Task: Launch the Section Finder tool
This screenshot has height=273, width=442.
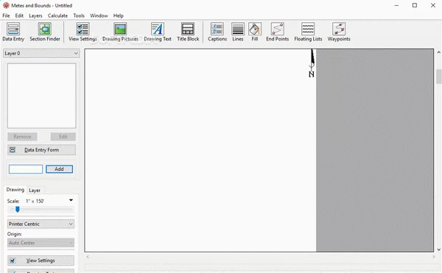Action: 45,32
